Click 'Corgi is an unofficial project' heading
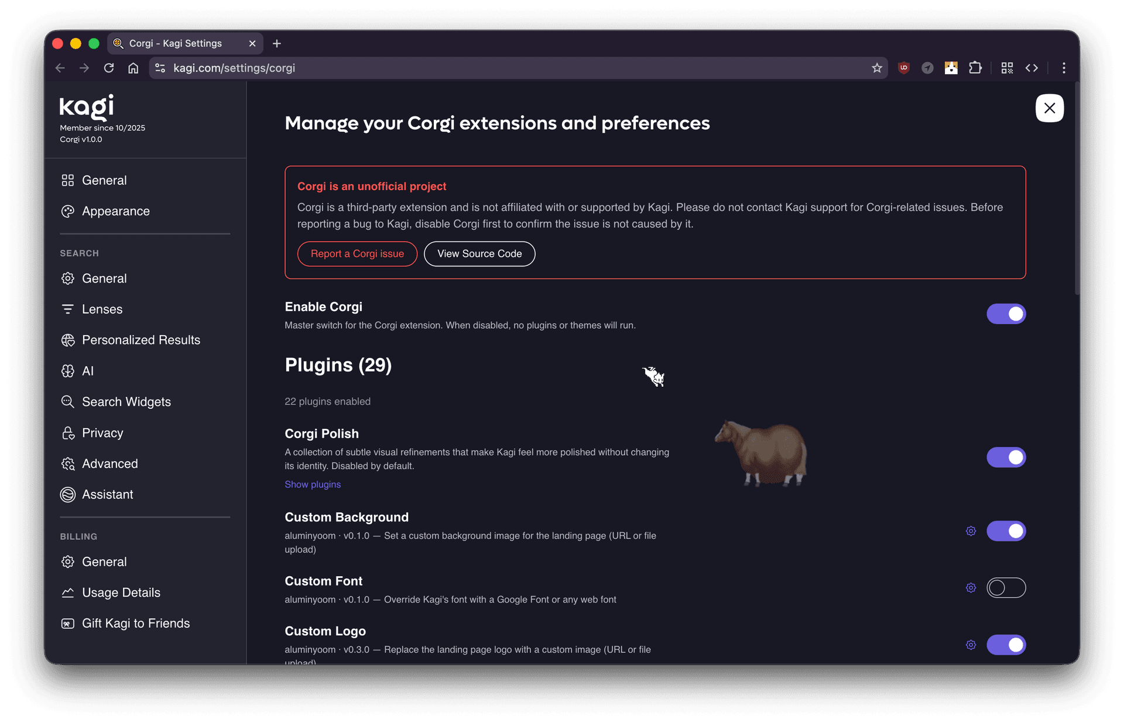1124x723 pixels. [372, 186]
